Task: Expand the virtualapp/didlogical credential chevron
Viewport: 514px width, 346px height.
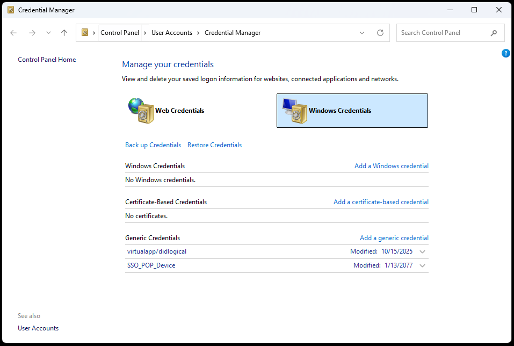Action: [x=422, y=251]
